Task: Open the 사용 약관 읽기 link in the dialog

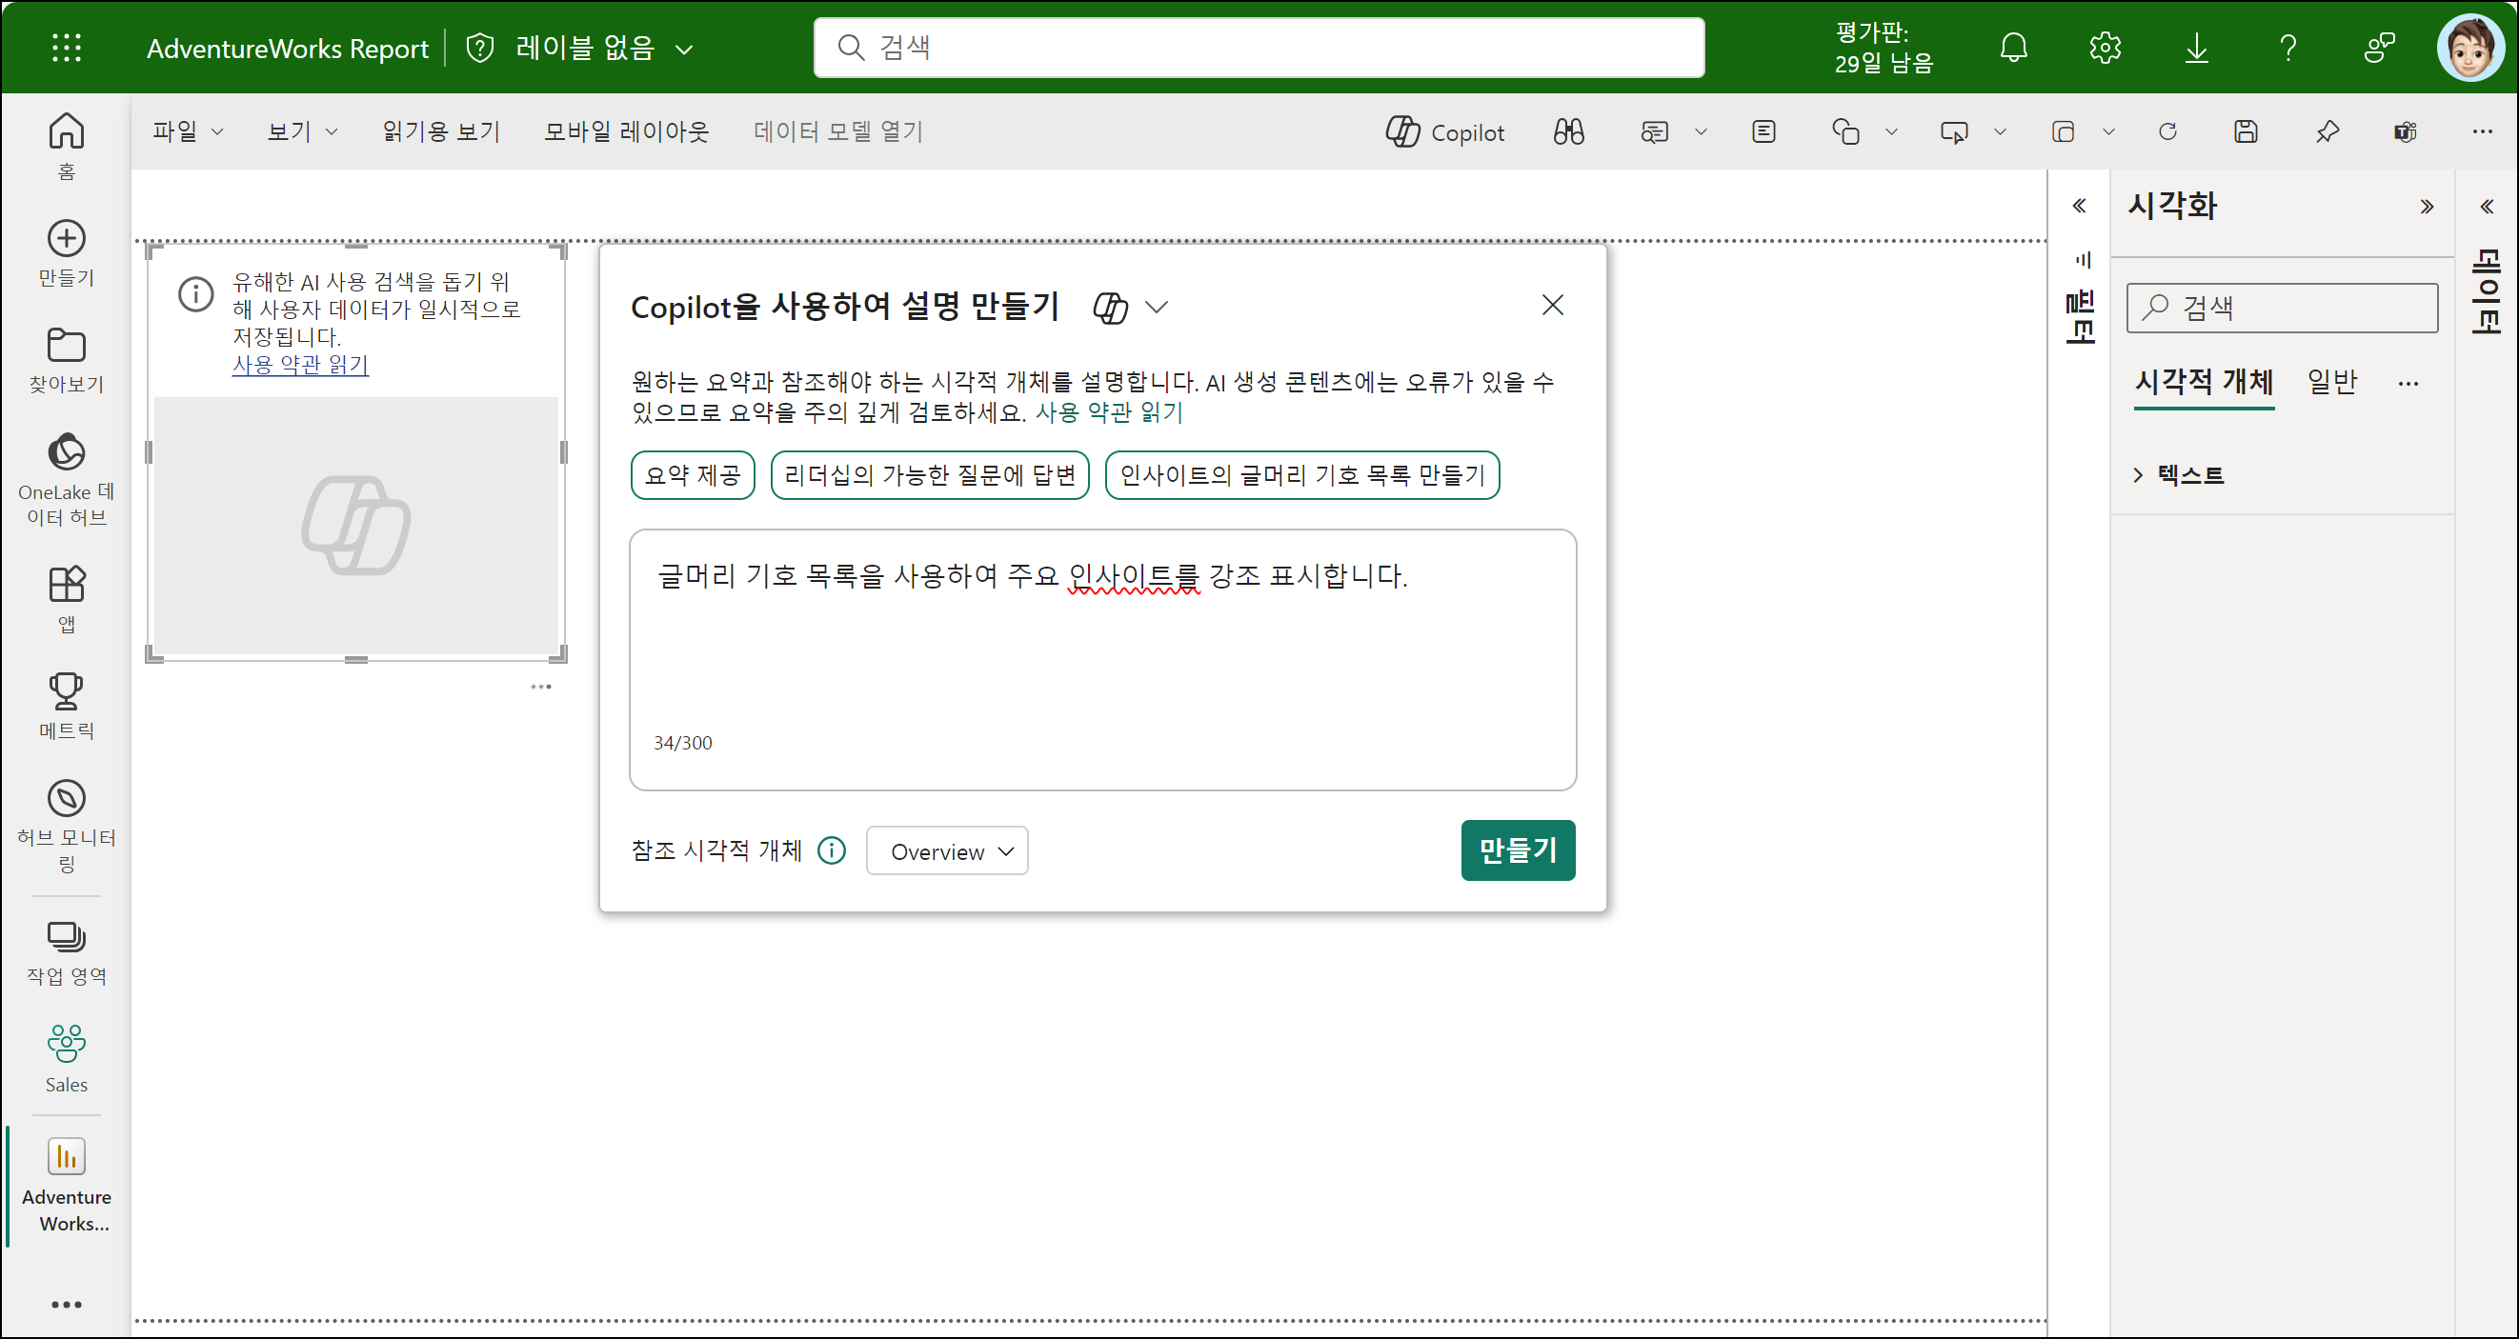Action: click(x=1109, y=412)
